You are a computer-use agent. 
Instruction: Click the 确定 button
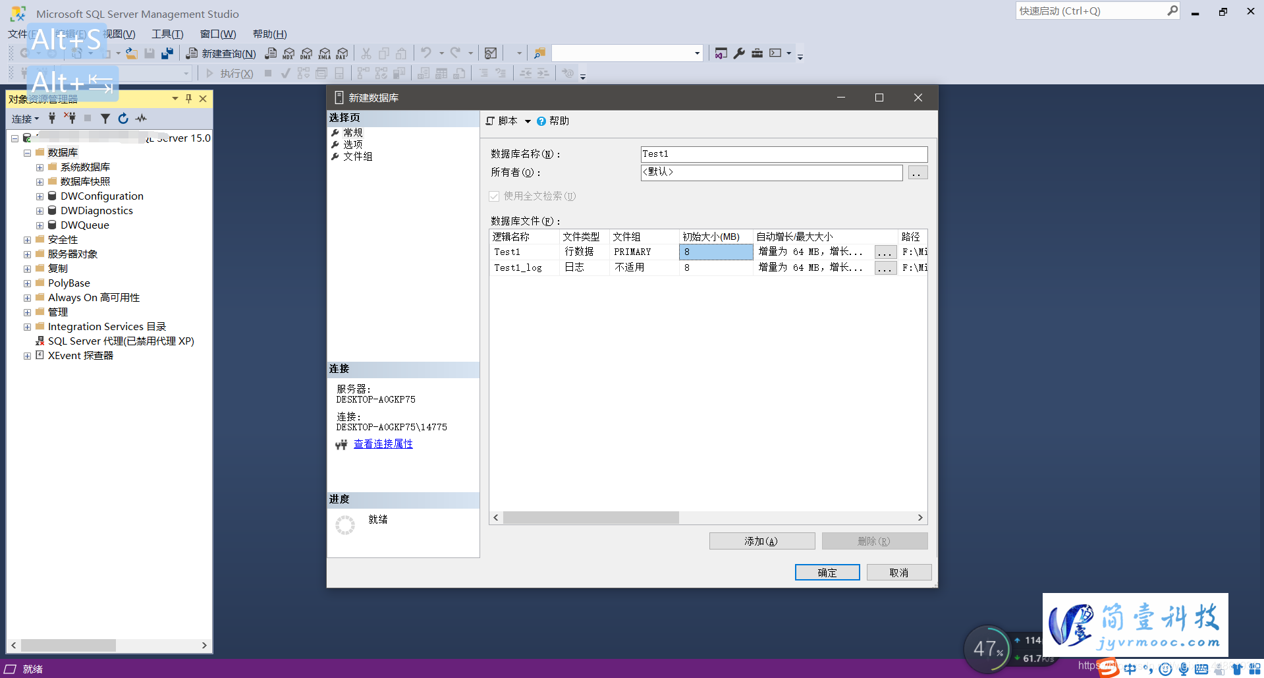[x=827, y=573]
